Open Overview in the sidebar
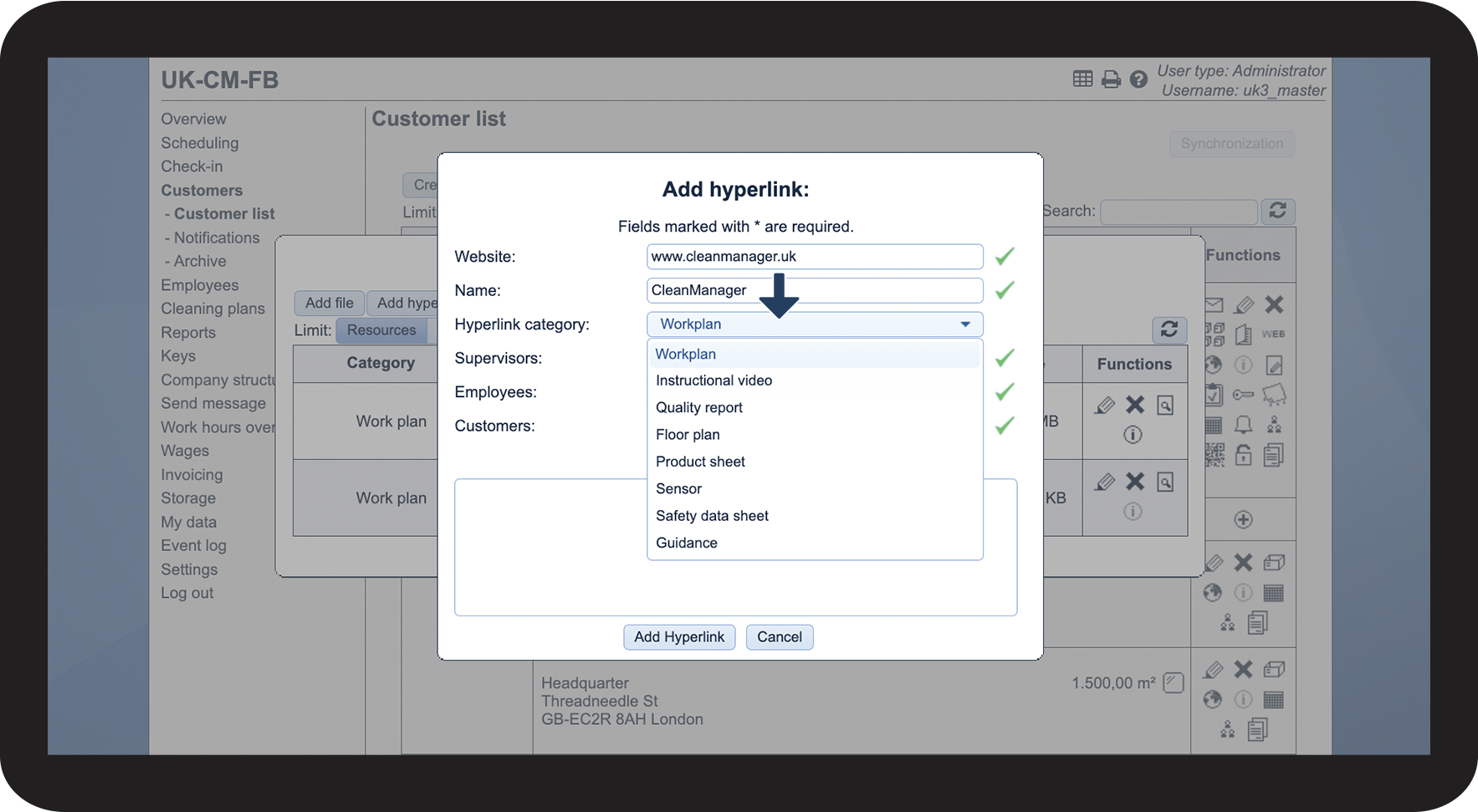Image resolution: width=1478 pixels, height=812 pixels. tap(193, 119)
